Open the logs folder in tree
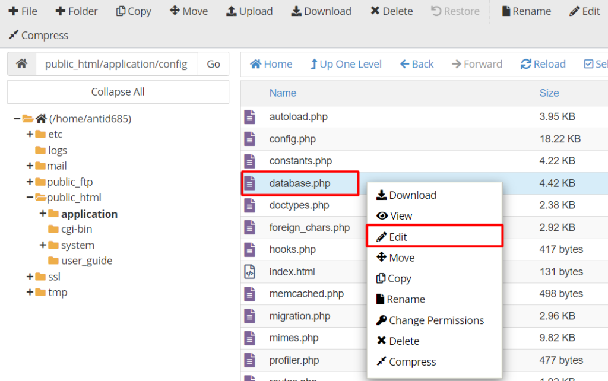Screen dimensions: 608x381 (x=58, y=150)
